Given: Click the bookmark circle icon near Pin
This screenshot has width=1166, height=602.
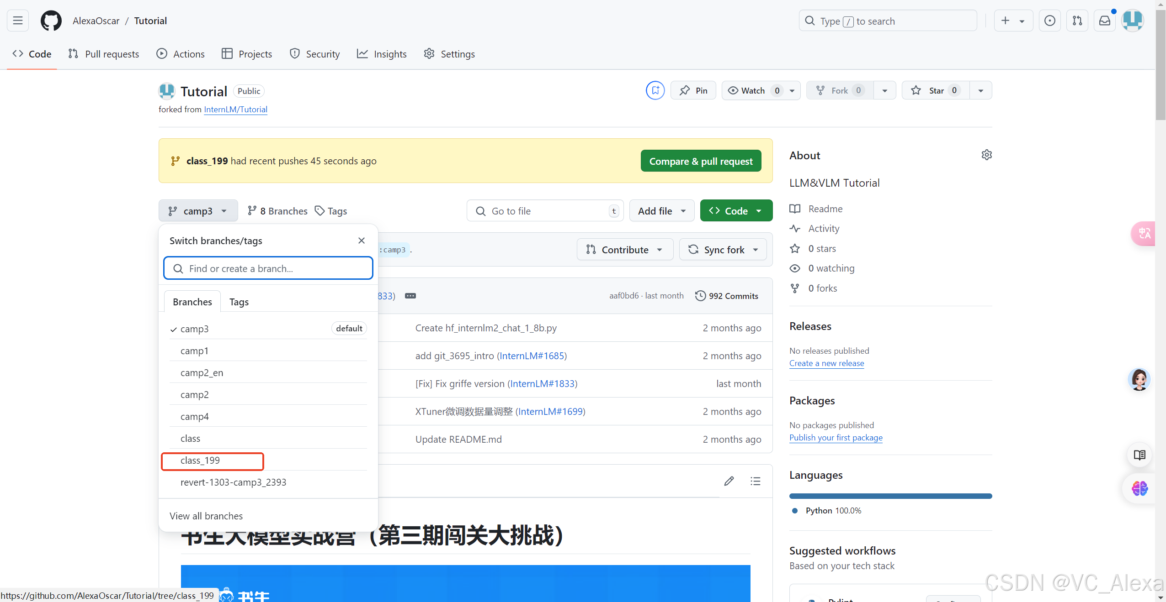Looking at the screenshot, I should click(655, 90).
